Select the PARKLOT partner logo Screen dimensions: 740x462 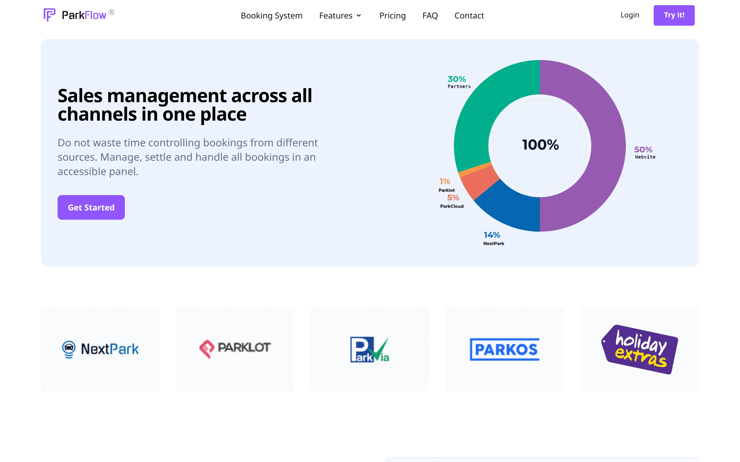point(235,349)
